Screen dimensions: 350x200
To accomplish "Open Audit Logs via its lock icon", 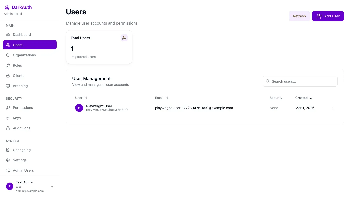I will pos(8,128).
